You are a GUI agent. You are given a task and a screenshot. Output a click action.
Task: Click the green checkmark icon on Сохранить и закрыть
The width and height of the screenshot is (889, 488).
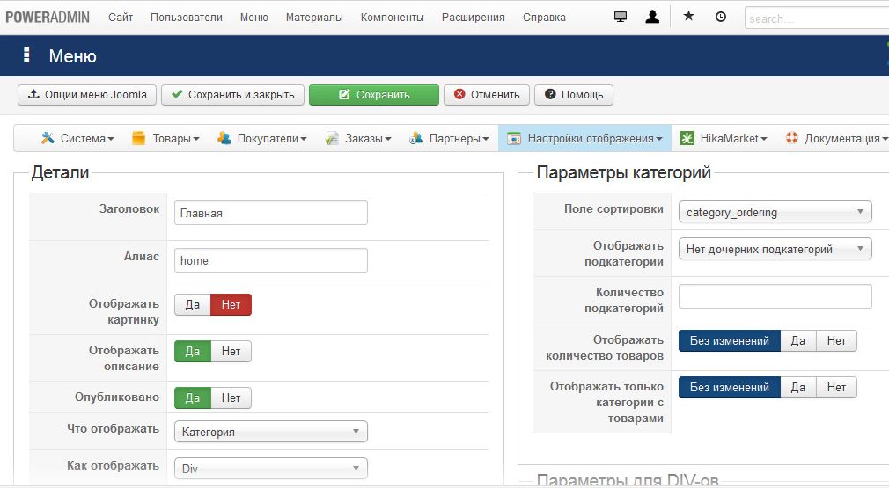tap(177, 94)
